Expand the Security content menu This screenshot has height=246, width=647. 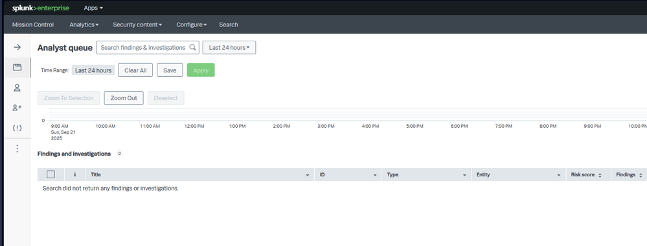[137, 25]
